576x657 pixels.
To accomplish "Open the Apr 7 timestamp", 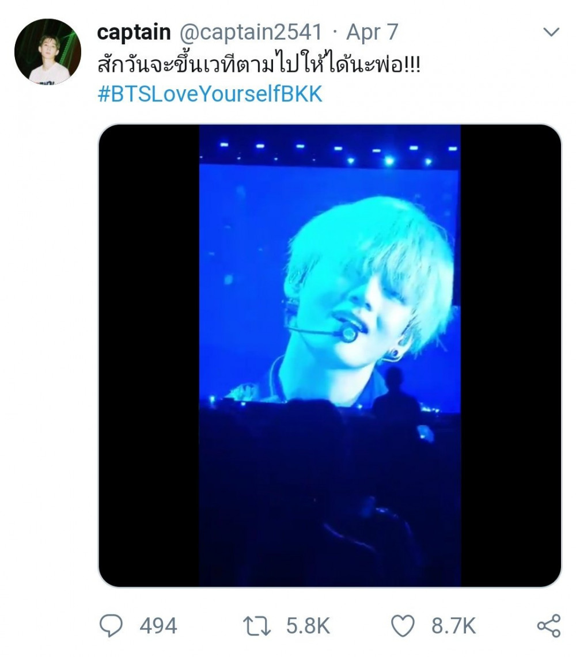I will coord(372,32).
